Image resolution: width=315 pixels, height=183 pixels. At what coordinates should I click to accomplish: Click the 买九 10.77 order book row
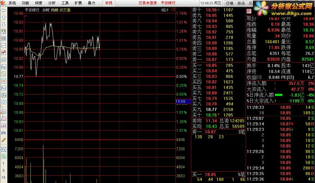[218, 109]
